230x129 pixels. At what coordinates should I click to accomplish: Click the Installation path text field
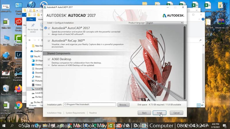pyautogui.click(x=89, y=105)
